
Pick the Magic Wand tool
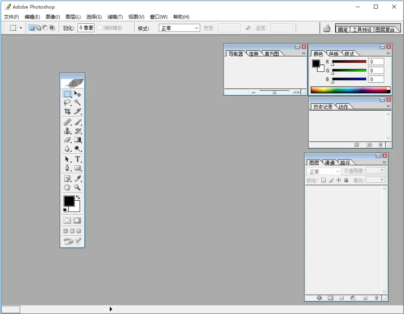(x=77, y=102)
